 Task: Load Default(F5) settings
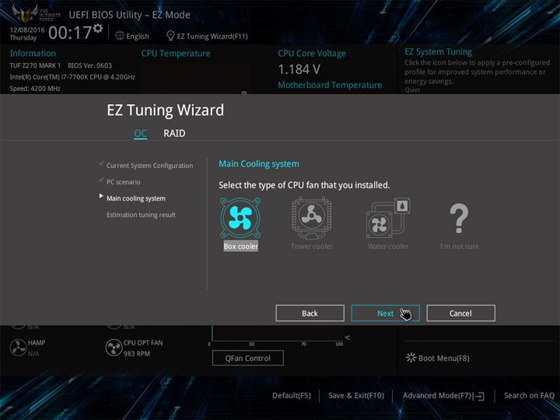[x=292, y=396]
